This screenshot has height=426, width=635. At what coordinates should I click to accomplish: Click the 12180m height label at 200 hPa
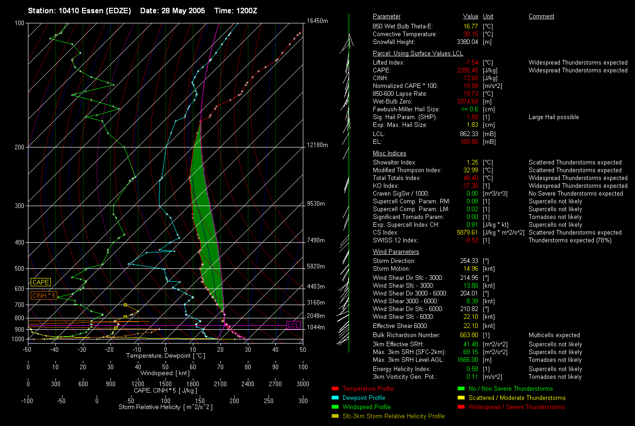click(x=317, y=145)
